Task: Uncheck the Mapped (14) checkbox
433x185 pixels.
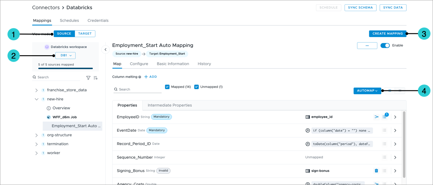Action: click(167, 87)
